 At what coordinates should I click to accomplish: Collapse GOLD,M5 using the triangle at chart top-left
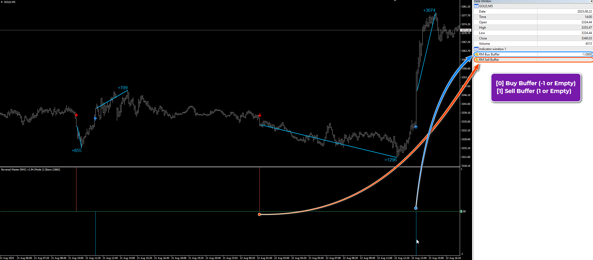tap(2, 2)
